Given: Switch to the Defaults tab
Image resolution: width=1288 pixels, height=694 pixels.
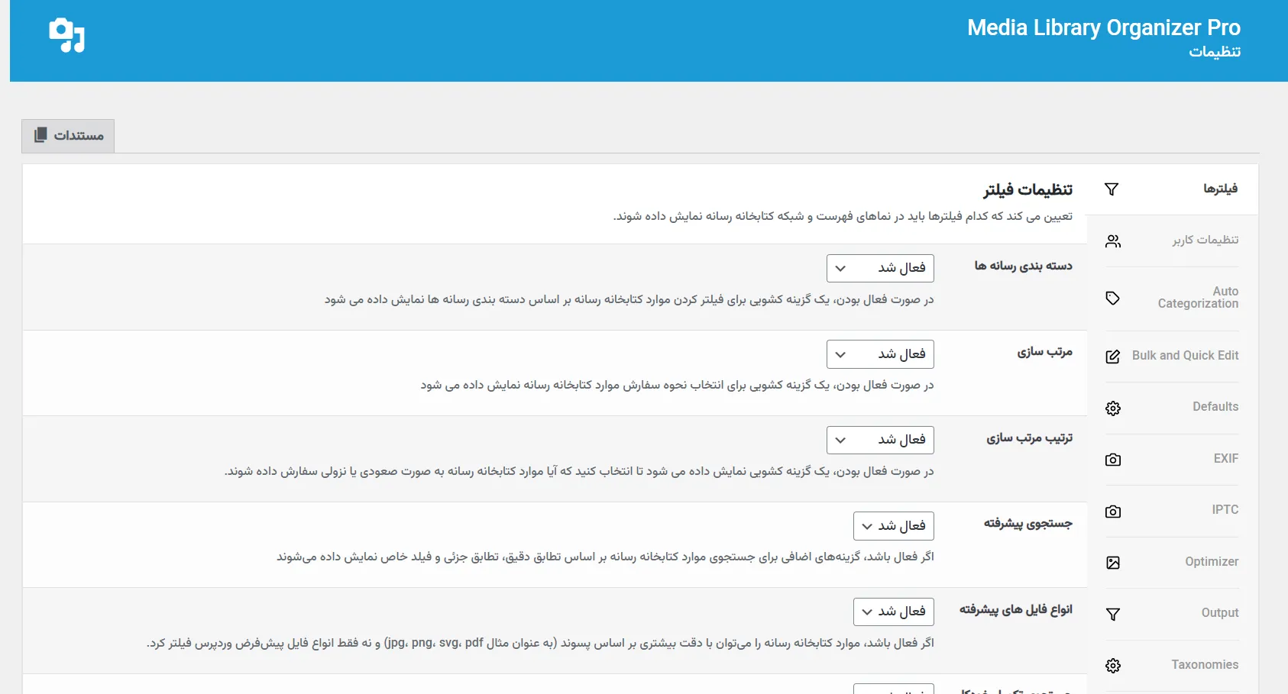Looking at the screenshot, I should pyautogui.click(x=1172, y=407).
